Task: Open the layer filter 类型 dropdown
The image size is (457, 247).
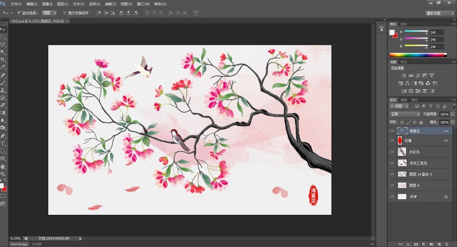Action: (400, 107)
